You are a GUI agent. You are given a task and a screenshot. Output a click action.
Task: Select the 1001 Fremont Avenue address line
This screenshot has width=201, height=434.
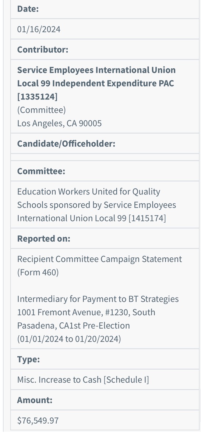pos(86,312)
